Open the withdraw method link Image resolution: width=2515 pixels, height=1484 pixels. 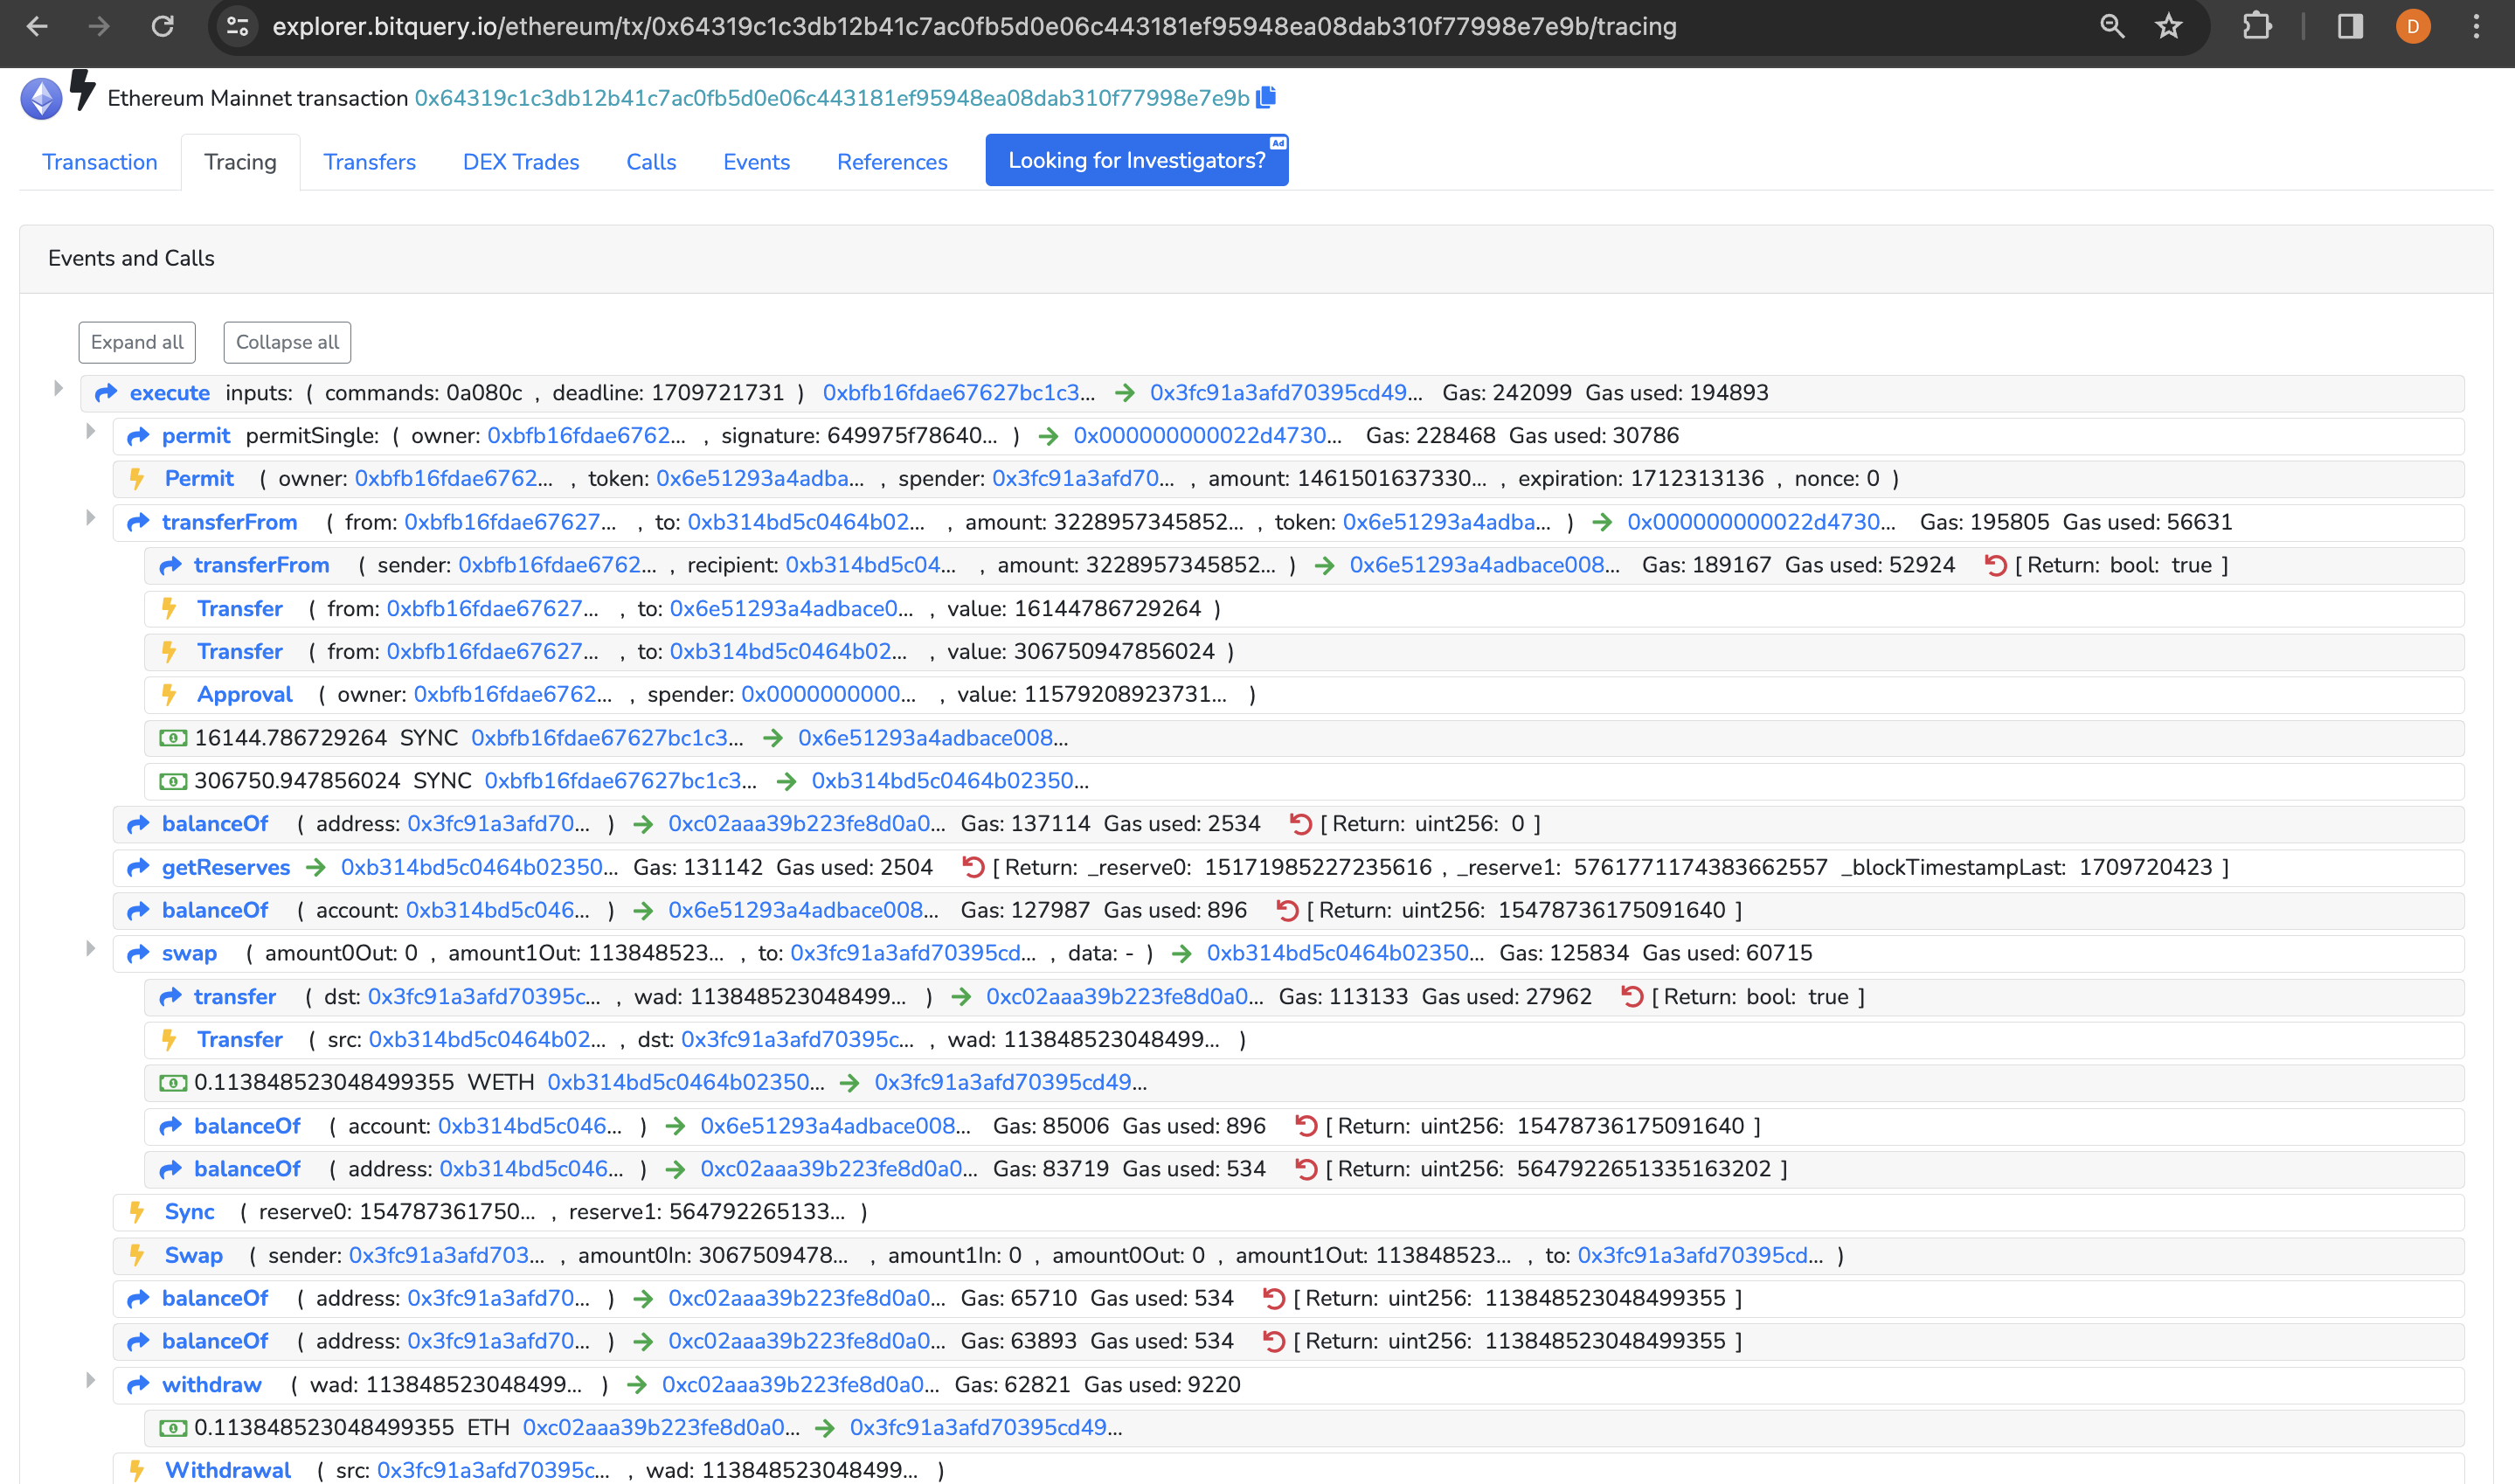[212, 1385]
